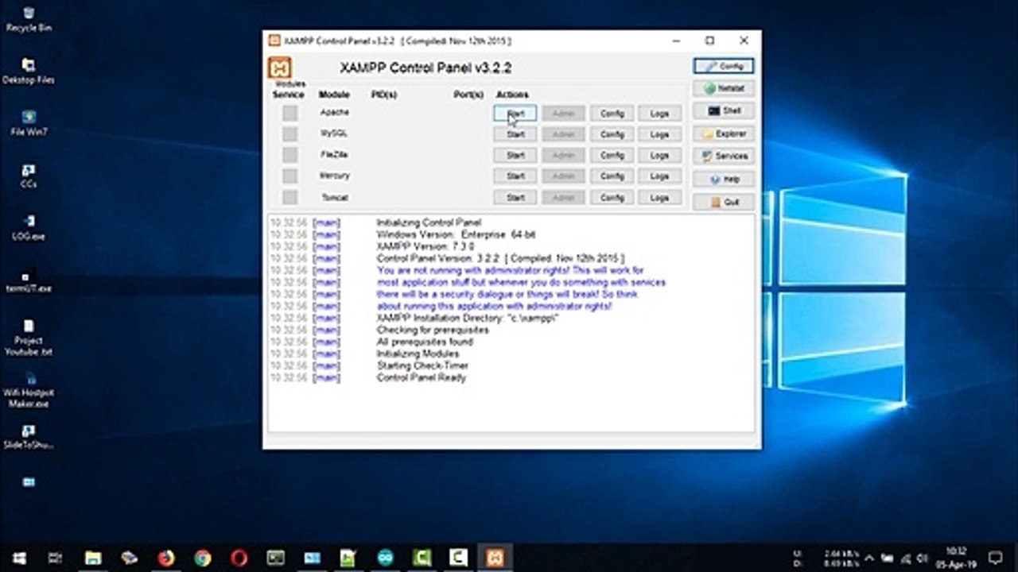Open the Arduino IDE taskbar icon
The height and width of the screenshot is (572, 1018).
coord(386,558)
